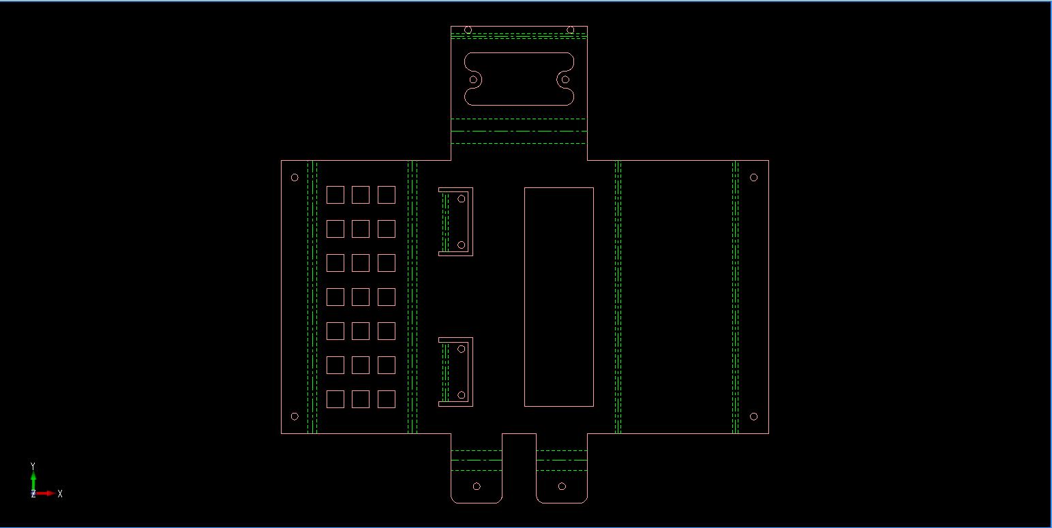The width and height of the screenshot is (1052, 528).
Task: Select the bottom-right square in the square cutout grid
Action: point(387,399)
